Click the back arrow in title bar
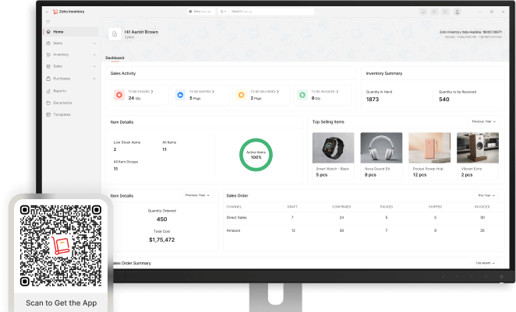516x312 pixels. [x=47, y=12]
